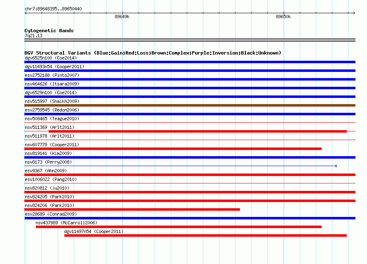Open the nsv515997 (Shaikh2009) label

point(52,101)
